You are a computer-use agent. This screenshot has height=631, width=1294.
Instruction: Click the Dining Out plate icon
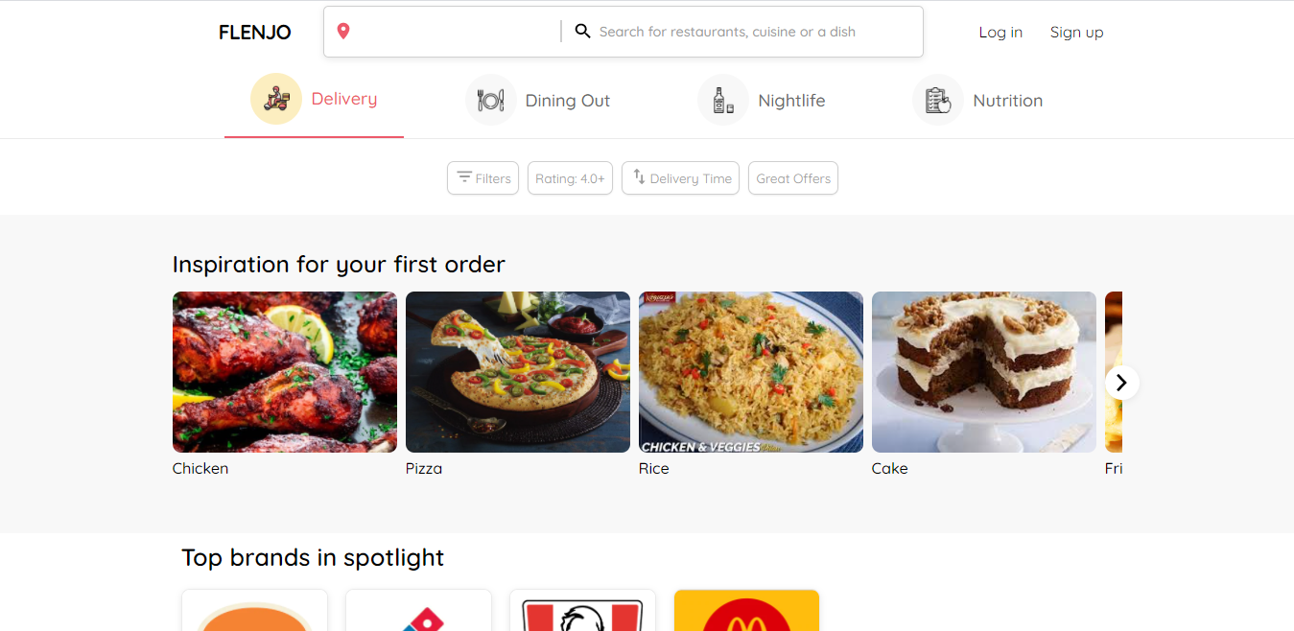[490, 100]
